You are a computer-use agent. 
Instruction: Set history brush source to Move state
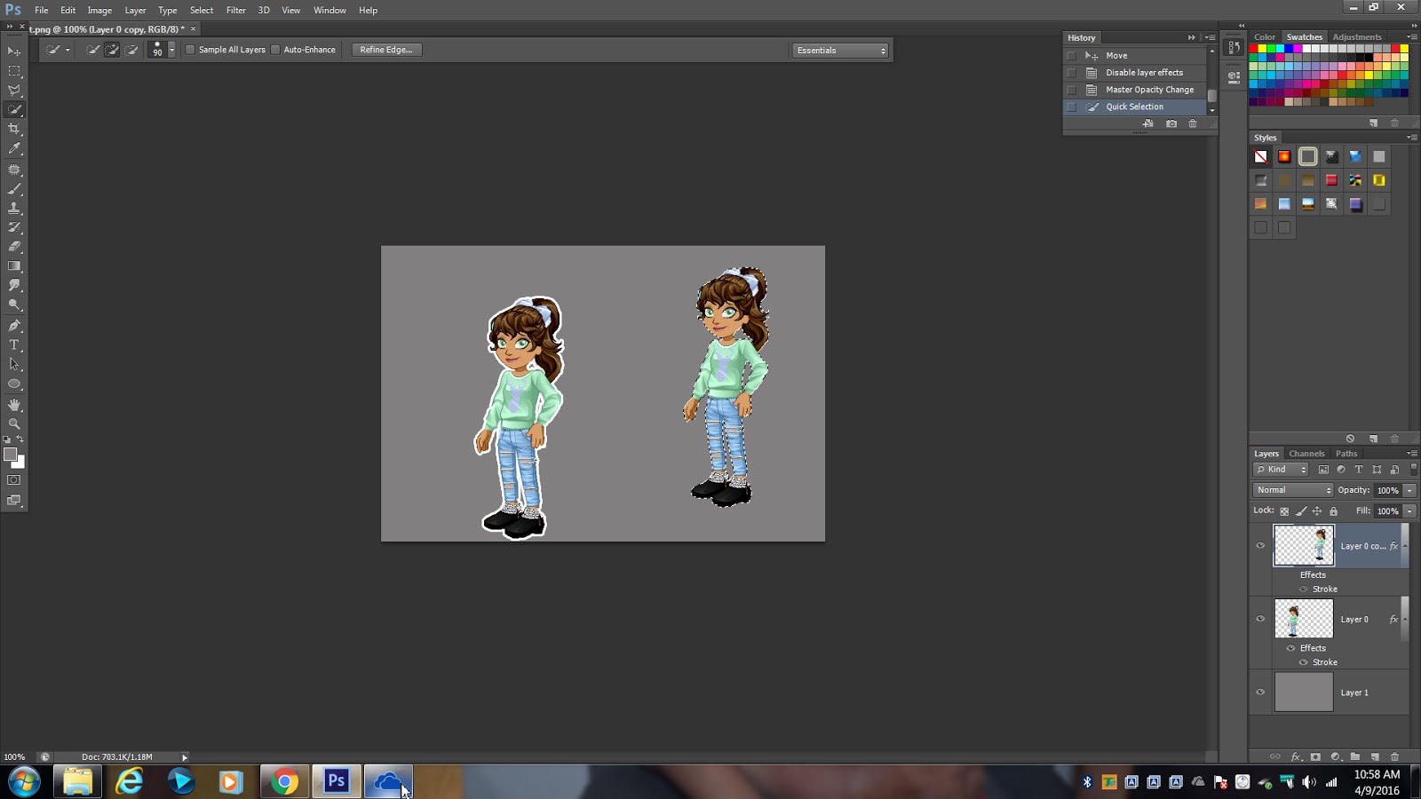(1071, 56)
